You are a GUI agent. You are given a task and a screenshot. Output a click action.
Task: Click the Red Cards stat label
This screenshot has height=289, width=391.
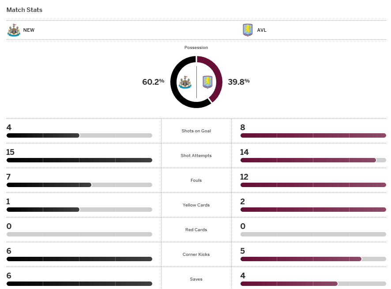[x=196, y=230]
